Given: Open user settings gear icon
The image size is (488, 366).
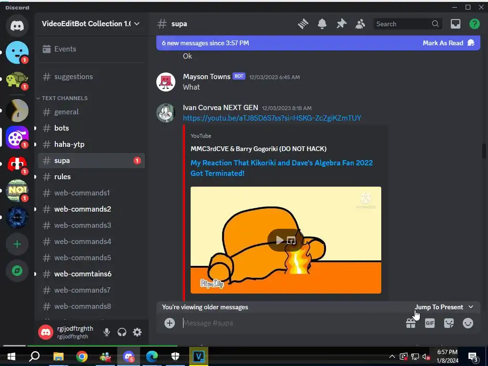Looking at the screenshot, I should pos(137,332).
